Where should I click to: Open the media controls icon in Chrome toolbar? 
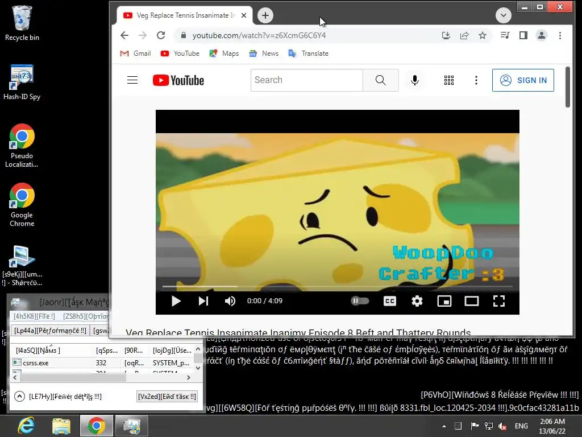(x=505, y=35)
